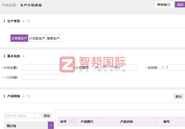Click into the 计划主题 input field
This screenshot has width=185, height=129.
pos(43,68)
